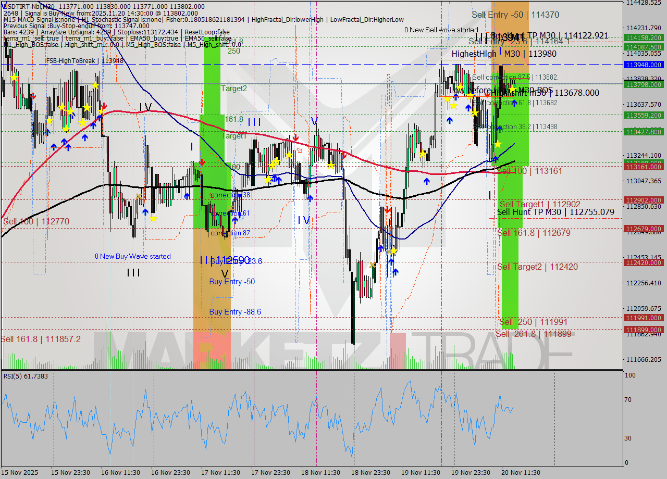Click the hollow red arrow marker near 17 Nov
This screenshot has height=479, width=667.
pos(300,150)
